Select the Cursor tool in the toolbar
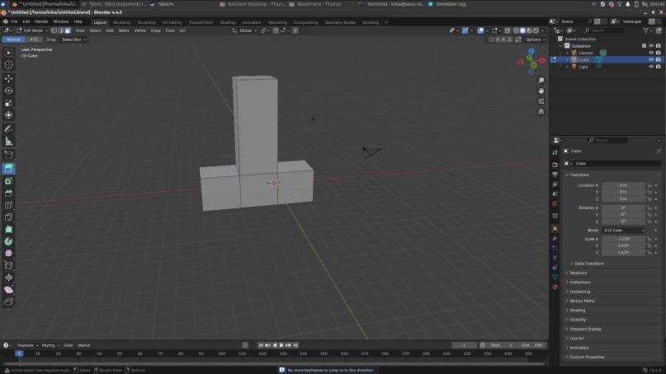This screenshot has height=374, width=666. pos(9,64)
